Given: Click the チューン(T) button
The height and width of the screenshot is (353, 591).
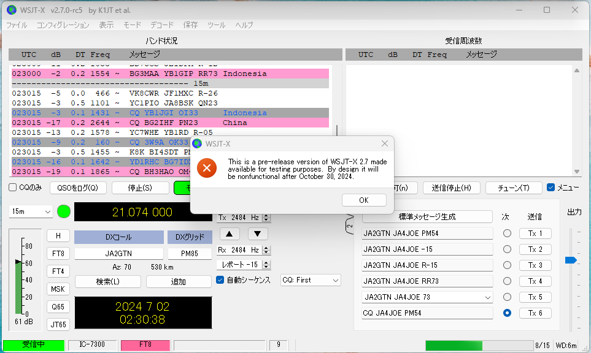Looking at the screenshot, I should click(513, 188).
